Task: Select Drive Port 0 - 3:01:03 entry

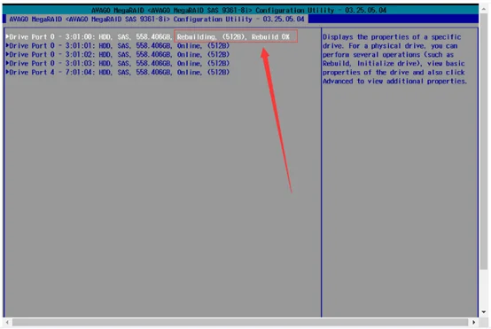Action: 118,63
